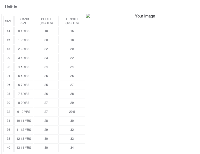Click the LENGHT (INCHES) column header

72,21
